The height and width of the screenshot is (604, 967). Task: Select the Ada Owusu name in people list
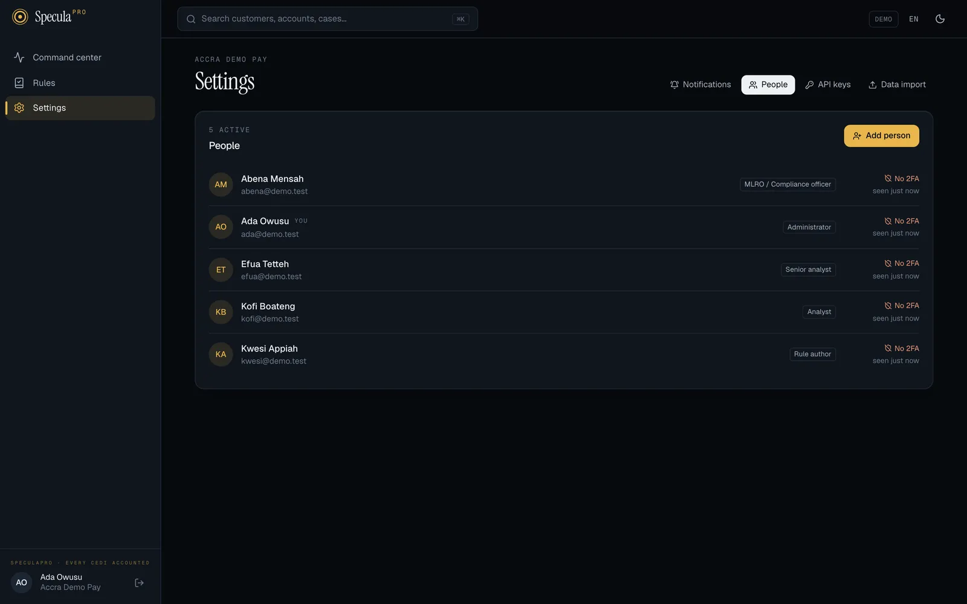pos(265,221)
